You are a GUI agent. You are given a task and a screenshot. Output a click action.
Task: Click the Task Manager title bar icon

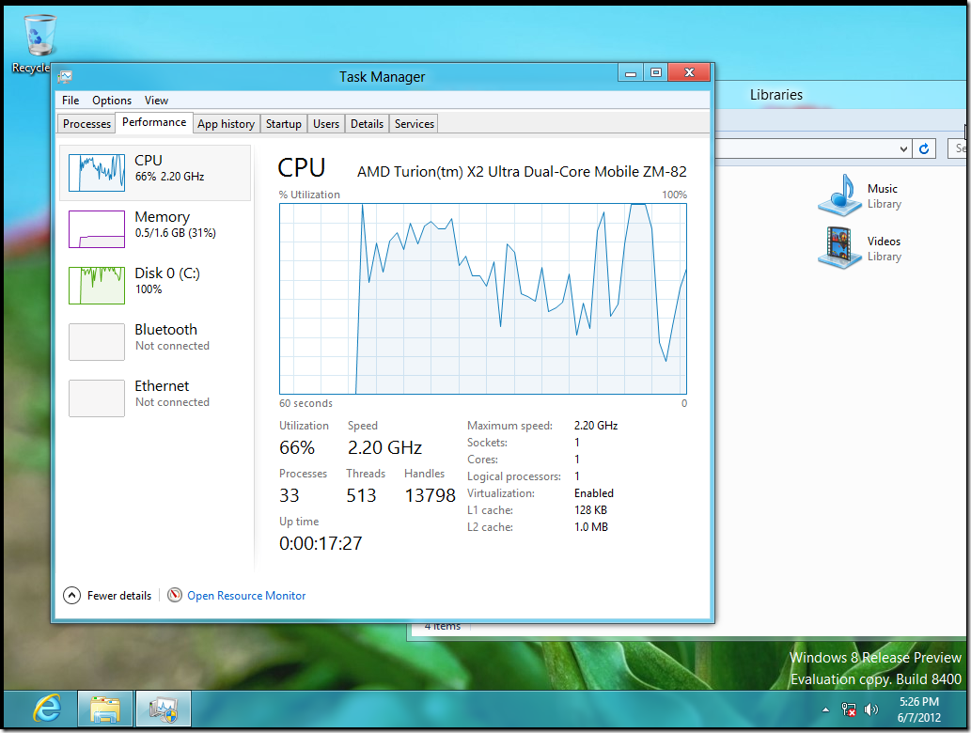pos(65,77)
